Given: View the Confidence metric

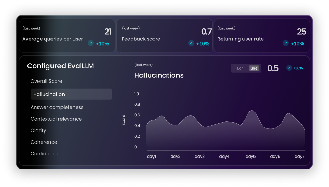Looking at the screenshot, I should click(44, 154).
